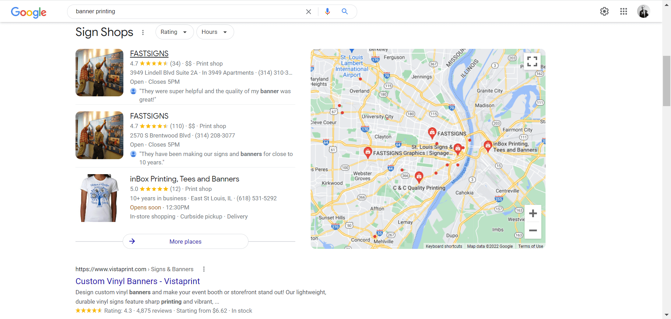Click the (34) review count of first FASTSIGNS

tap(175, 64)
